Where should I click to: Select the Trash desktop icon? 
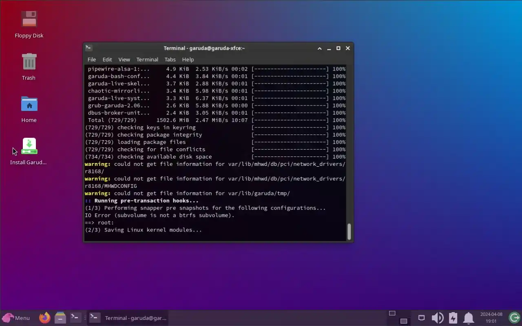(x=29, y=67)
